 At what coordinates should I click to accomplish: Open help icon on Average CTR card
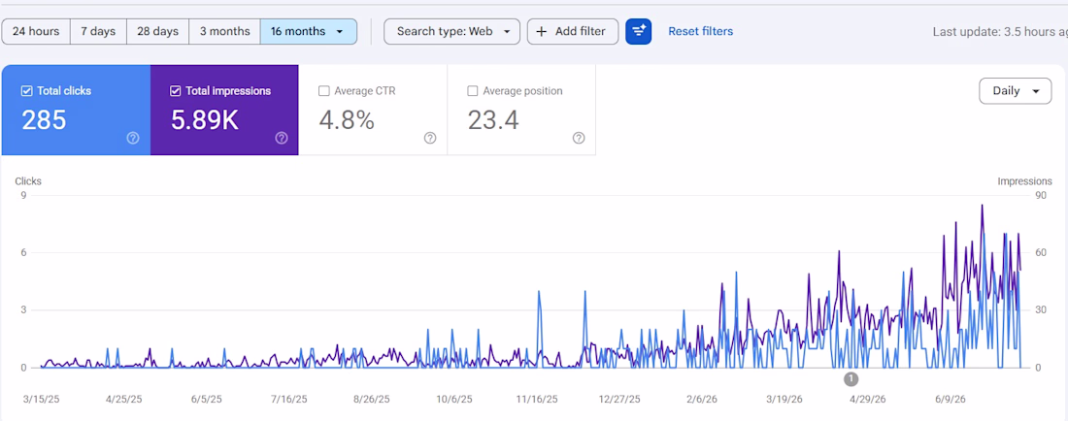(x=430, y=138)
